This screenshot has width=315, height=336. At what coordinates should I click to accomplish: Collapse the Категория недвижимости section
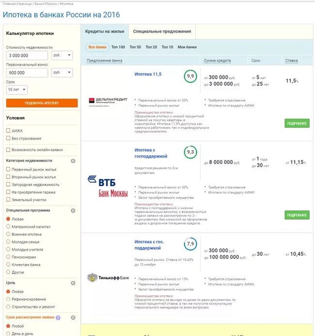pyautogui.click(x=73, y=161)
